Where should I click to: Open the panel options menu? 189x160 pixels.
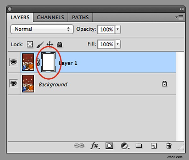tap(180, 18)
